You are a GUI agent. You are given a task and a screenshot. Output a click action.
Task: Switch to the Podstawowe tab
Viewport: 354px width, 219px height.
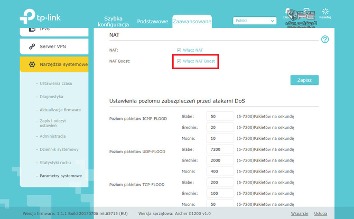pos(152,22)
